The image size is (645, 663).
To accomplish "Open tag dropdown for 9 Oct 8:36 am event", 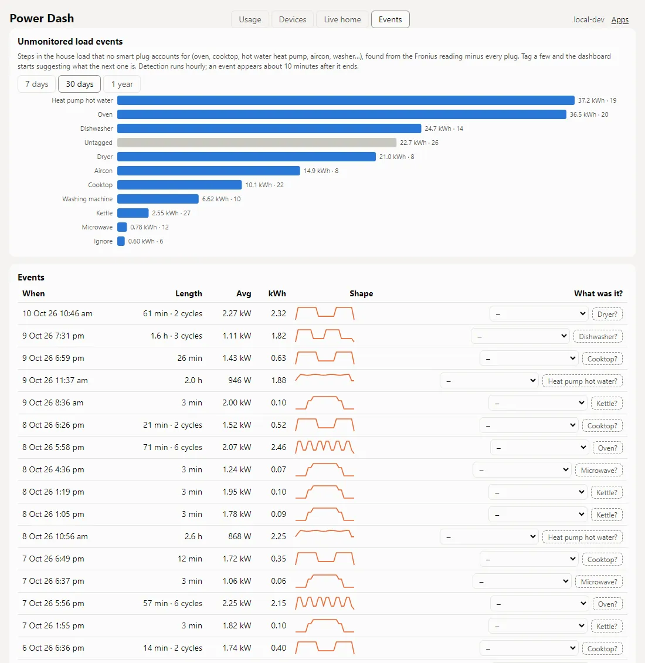I will [538, 403].
